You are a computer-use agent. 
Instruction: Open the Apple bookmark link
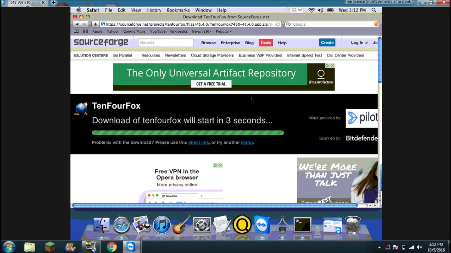coord(97,31)
